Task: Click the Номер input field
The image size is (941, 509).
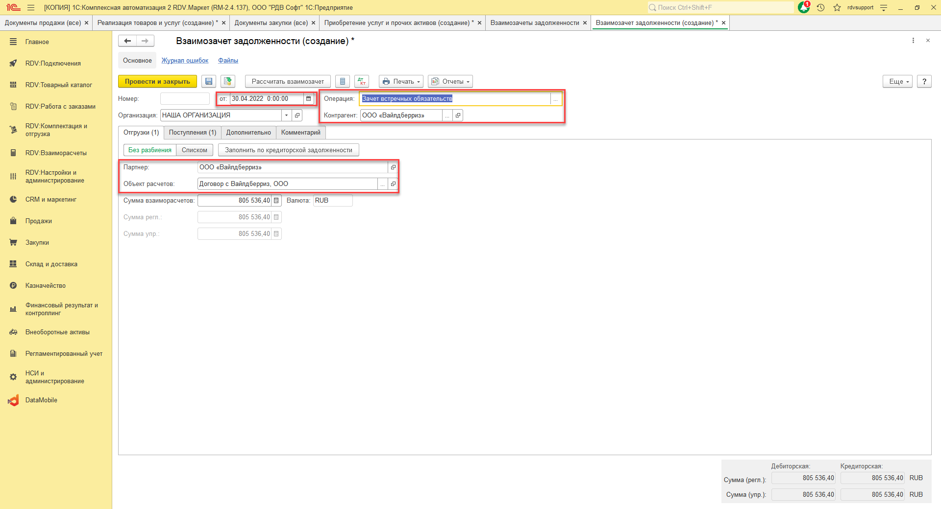Action: click(185, 99)
